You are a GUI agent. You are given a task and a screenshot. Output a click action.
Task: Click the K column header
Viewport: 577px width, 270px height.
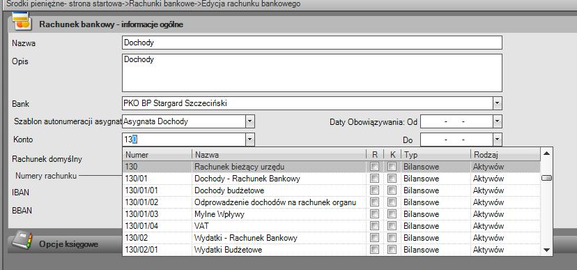pyautogui.click(x=392, y=154)
